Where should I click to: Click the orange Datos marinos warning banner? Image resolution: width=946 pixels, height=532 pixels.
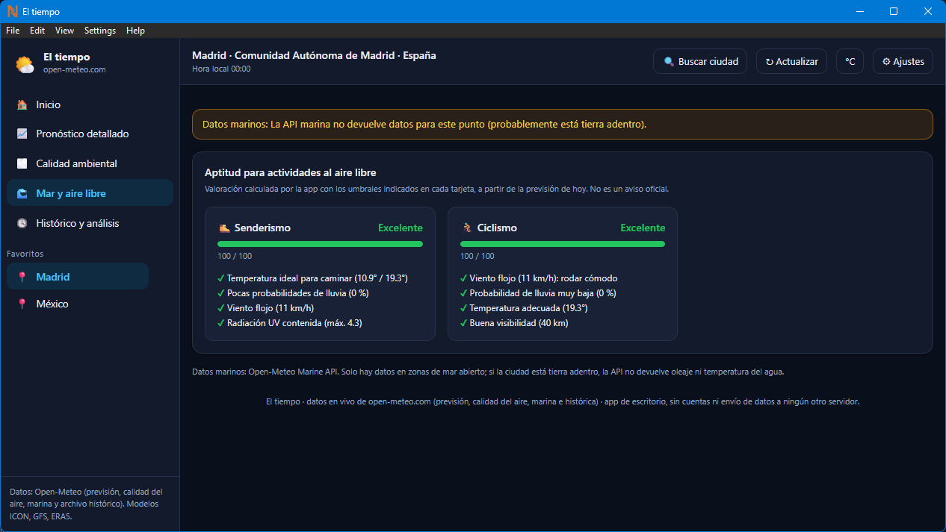[x=563, y=125]
